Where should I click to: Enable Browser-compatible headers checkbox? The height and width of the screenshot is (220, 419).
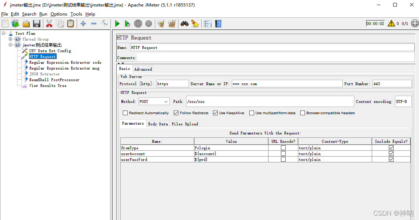[302, 113]
